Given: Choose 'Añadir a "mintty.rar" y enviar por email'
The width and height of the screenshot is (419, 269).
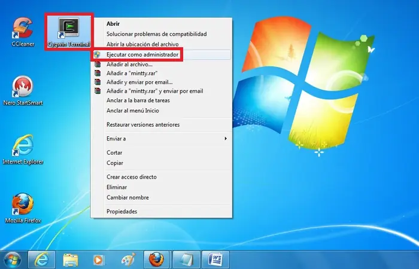Looking at the screenshot, I should point(162,91).
